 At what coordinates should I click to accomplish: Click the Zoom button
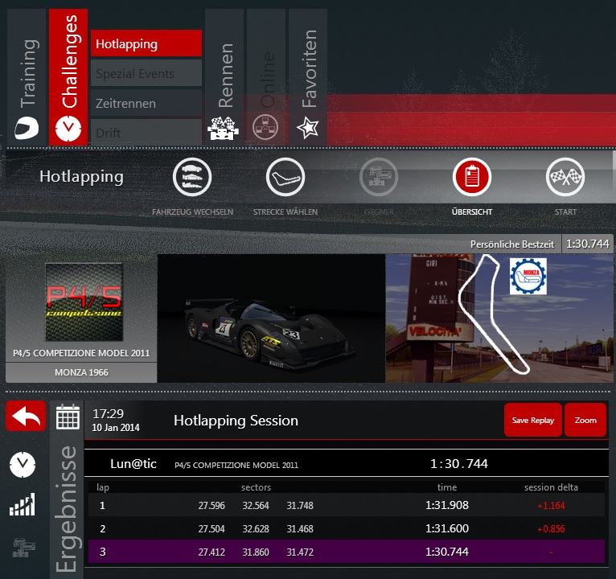[585, 420]
